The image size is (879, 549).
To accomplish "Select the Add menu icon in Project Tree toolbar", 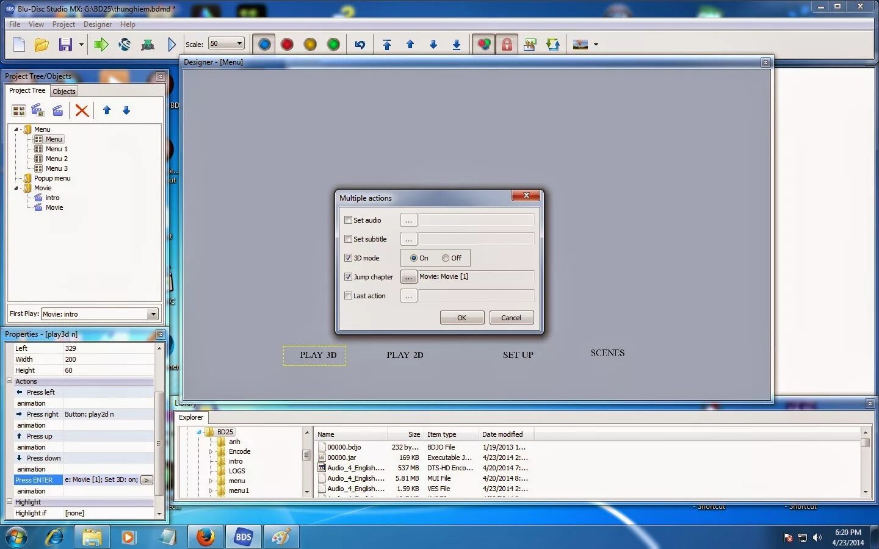I will (x=19, y=110).
